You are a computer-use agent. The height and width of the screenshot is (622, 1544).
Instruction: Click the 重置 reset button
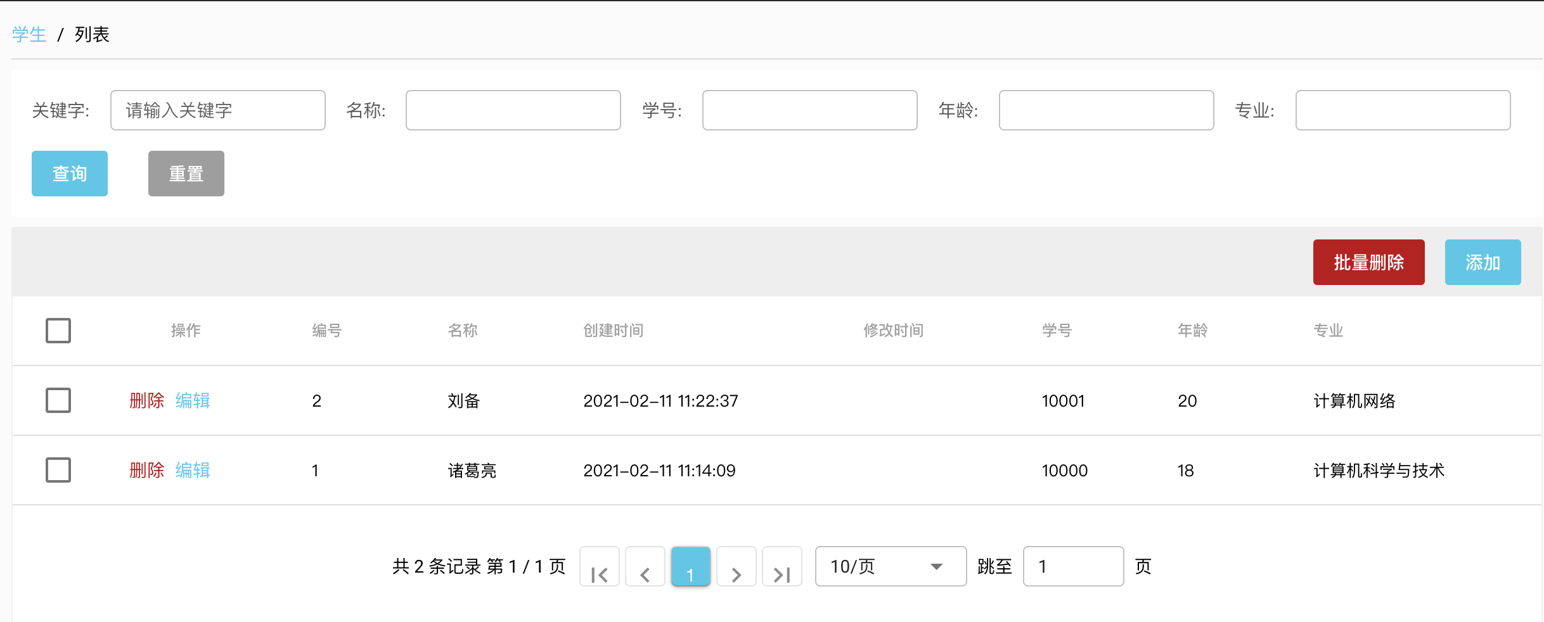point(186,174)
